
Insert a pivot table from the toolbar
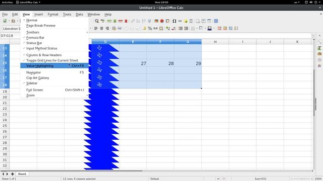(168, 21)
